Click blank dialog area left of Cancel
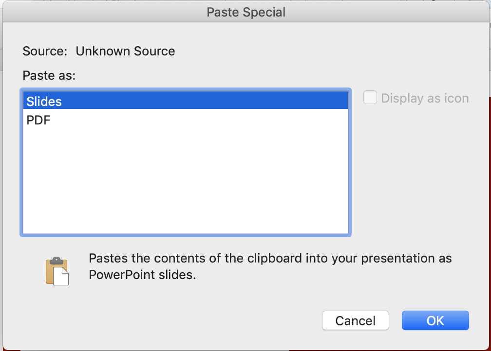The width and height of the screenshot is (491, 351). pyautogui.click(x=195, y=320)
